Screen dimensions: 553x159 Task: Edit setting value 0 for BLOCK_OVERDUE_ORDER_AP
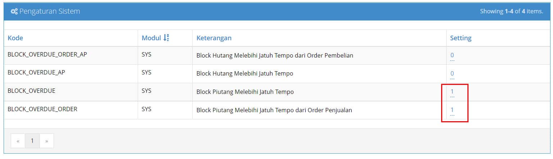tap(452, 55)
